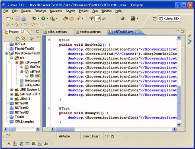This screenshot has height=149, width=195.
Task: Click the editor vertical scrollbar thumb
Action: 179,103
